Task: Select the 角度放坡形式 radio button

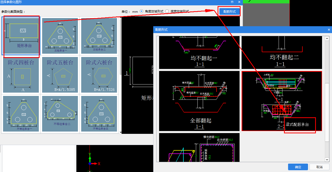Action: point(141,11)
